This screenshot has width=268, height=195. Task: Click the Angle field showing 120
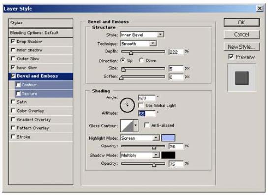[147, 98]
